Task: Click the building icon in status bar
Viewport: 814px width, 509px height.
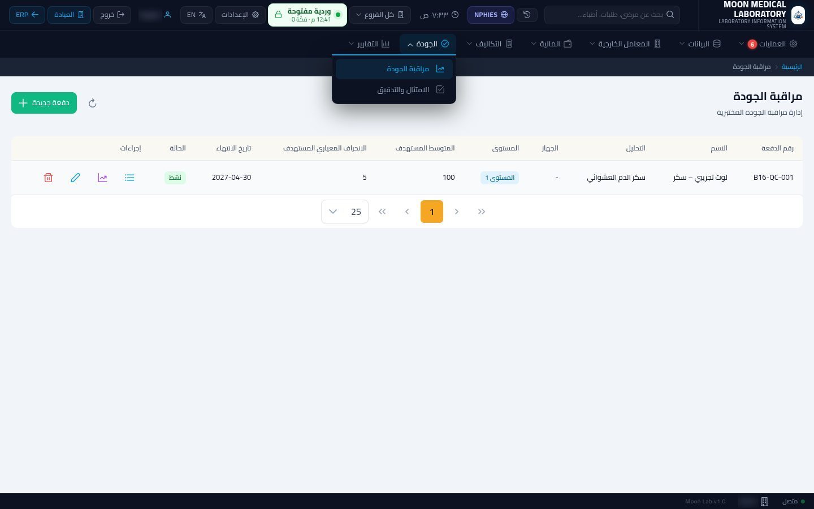Action: point(764,502)
